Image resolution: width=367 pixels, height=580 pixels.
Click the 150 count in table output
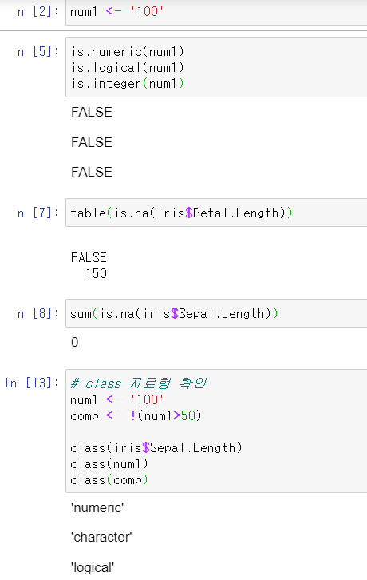96,273
